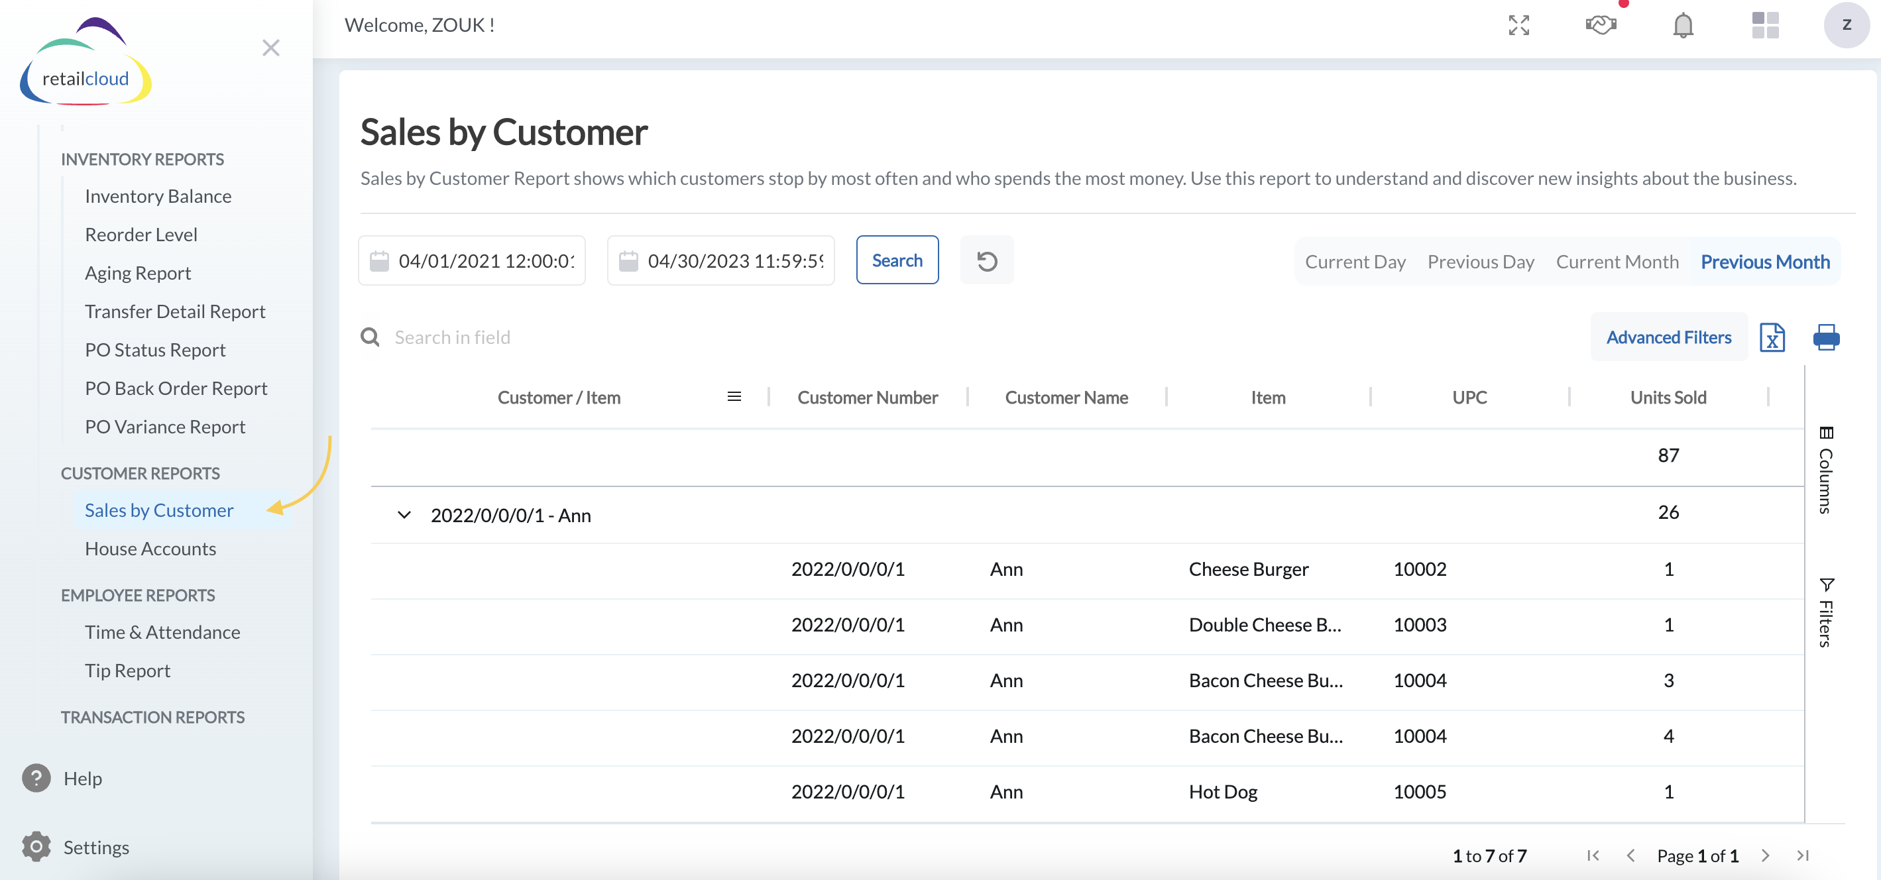
Task: Select the Hot Dog item cell
Action: [x=1222, y=792]
